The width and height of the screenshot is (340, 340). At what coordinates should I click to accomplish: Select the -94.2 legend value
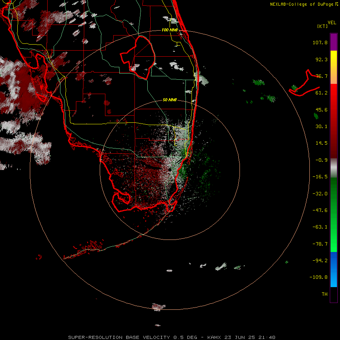click(320, 261)
